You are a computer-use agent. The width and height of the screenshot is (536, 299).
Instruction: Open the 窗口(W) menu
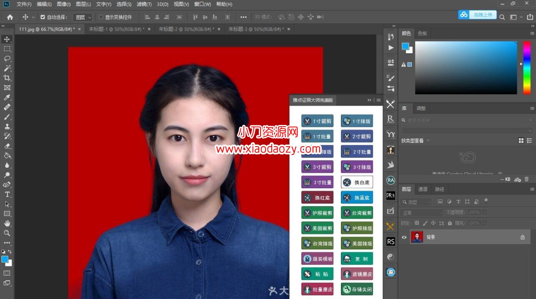[202, 4]
